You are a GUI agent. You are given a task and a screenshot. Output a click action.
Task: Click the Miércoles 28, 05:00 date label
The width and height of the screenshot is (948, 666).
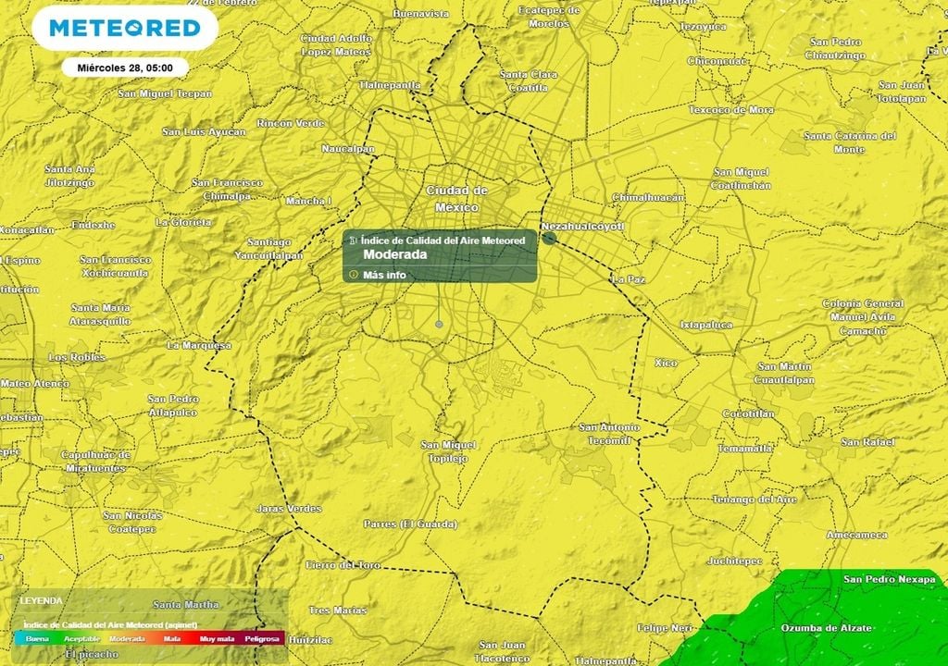tap(125, 68)
